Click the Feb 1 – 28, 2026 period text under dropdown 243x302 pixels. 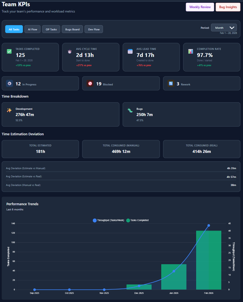tap(228, 33)
